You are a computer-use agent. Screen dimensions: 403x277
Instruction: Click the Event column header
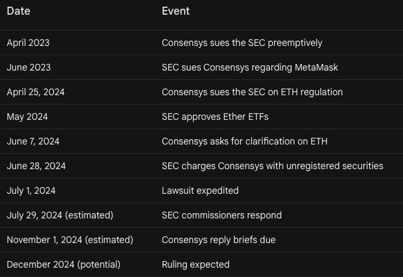coord(176,11)
